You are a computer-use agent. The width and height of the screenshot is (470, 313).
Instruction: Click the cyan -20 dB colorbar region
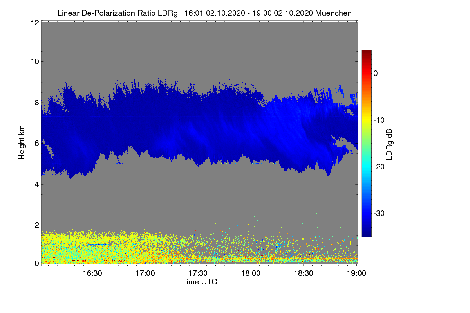tap(366, 167)
